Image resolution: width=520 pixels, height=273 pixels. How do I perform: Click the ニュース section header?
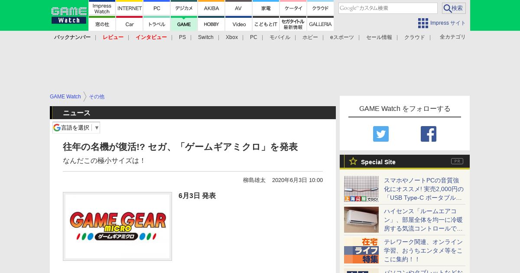coord(193,113)
